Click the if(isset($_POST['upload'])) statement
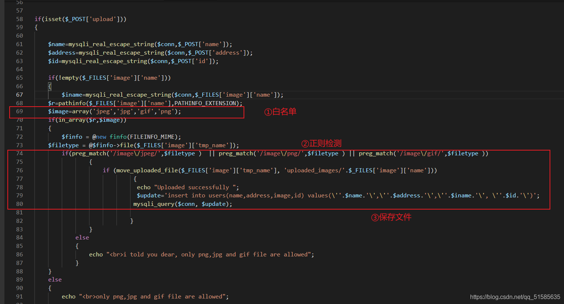564x304 pixels. coord(81,19)
